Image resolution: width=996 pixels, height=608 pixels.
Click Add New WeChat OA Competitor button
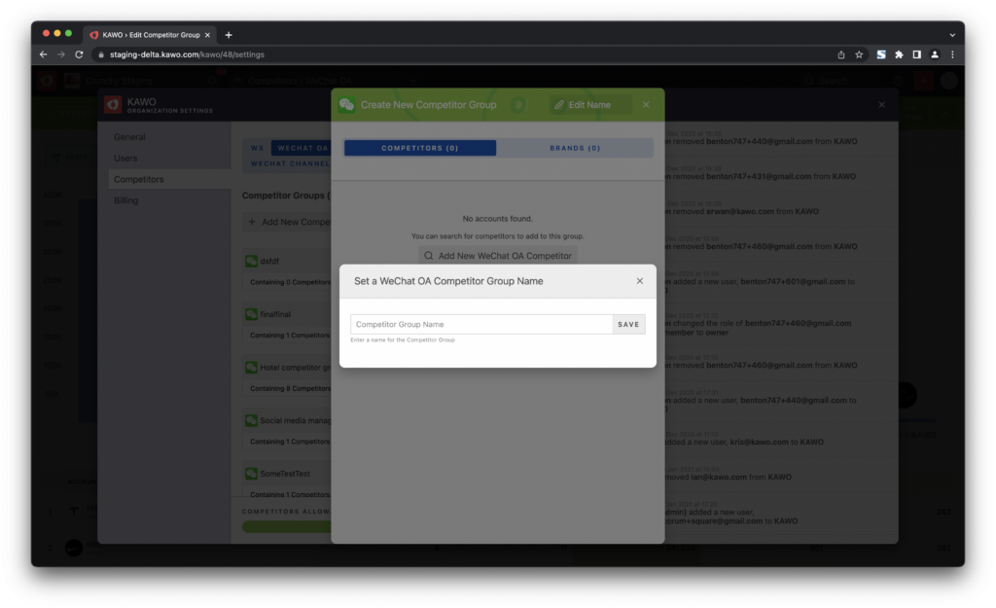tap(497, 256)
